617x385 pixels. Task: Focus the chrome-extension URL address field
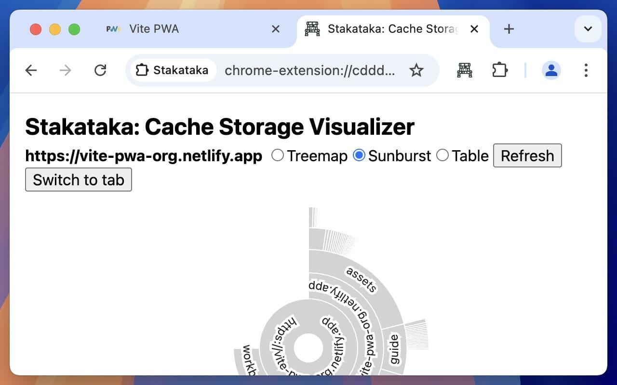pos(310,71)
